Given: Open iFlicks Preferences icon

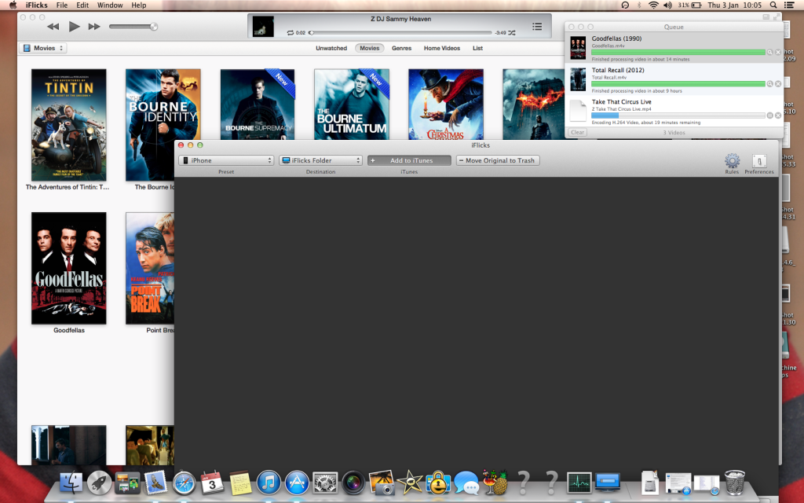Looking at the screenshot, I should (759, 161).
